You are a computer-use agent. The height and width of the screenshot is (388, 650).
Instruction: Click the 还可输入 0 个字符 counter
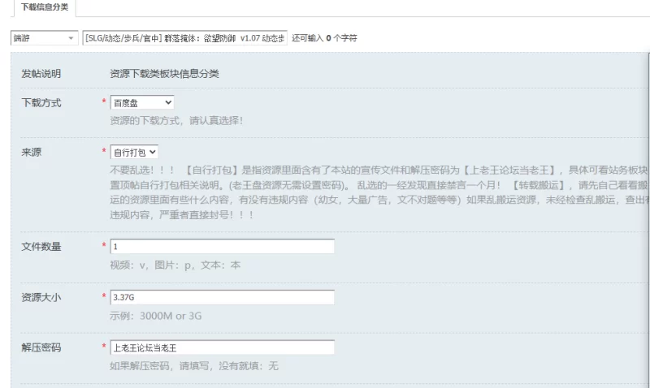[323, 38]
